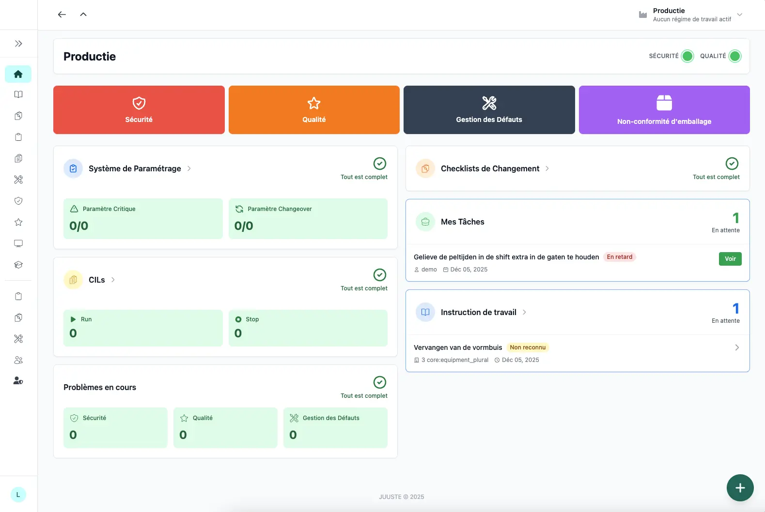
Task: Click the orange Checklists de Changement icon
Action: pyautogui.click(x=425, y=168)
